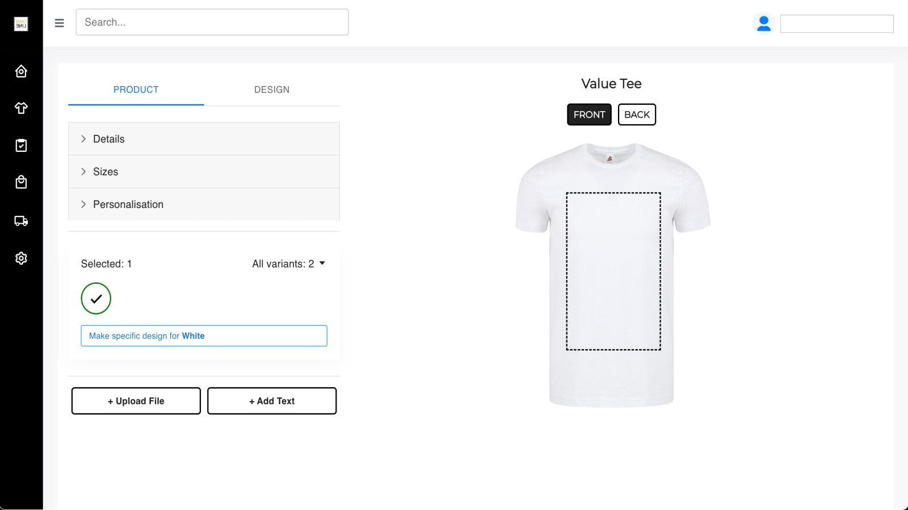Viewport: 908px width, 510px height.
Task: Toggle the hamburger menu beside search
Action: tap(59, 23)
